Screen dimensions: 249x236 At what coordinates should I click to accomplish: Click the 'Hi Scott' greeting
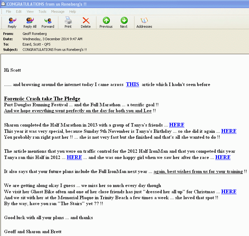12,70
